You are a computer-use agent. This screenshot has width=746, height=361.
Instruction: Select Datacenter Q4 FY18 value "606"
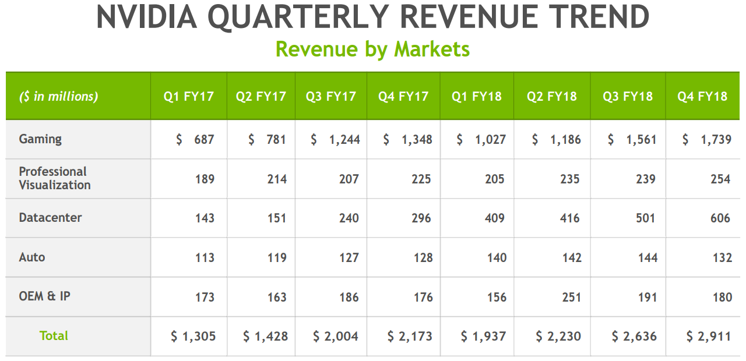pos(720,218)
